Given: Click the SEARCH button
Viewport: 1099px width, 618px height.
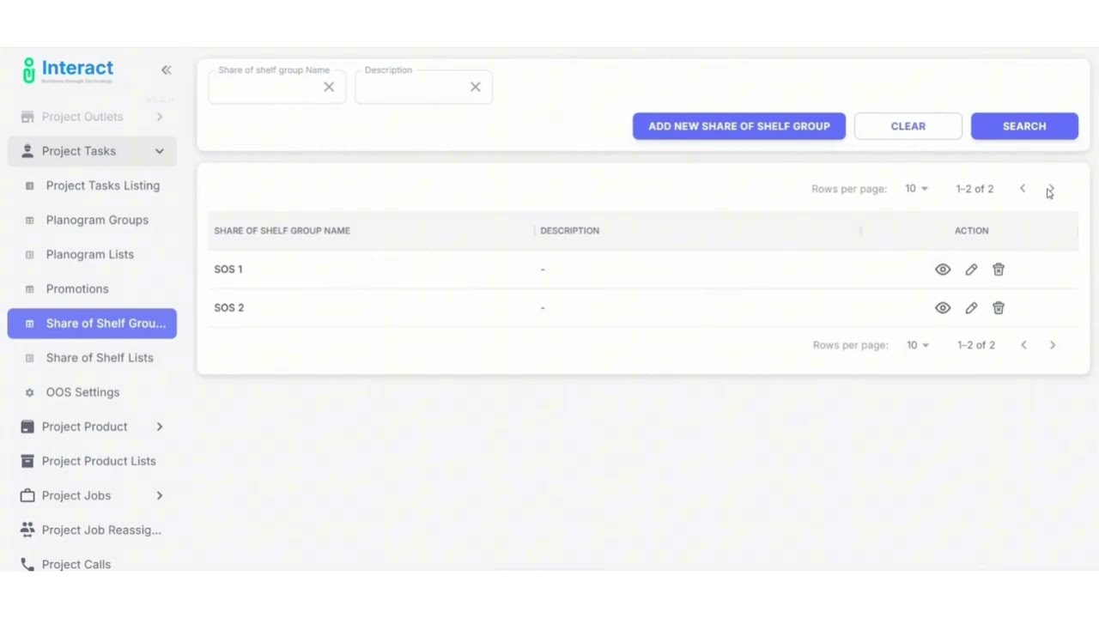Looking at the screenshot, I should click(1024, 126).
